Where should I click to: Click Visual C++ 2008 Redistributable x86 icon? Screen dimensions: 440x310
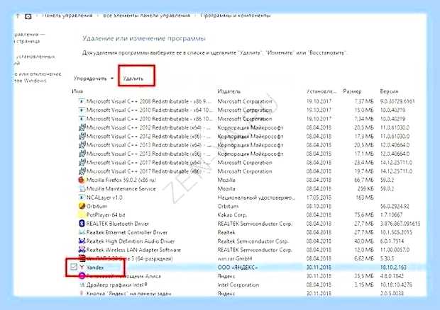coord(82,101)
